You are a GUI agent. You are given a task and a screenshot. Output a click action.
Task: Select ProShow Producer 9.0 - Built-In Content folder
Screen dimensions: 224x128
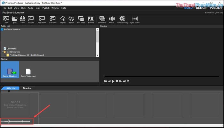pos(27,55)
